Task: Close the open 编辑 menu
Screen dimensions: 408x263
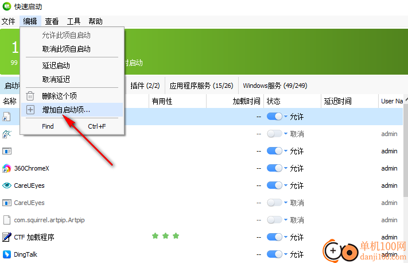Action: click(x=30, y=21)
